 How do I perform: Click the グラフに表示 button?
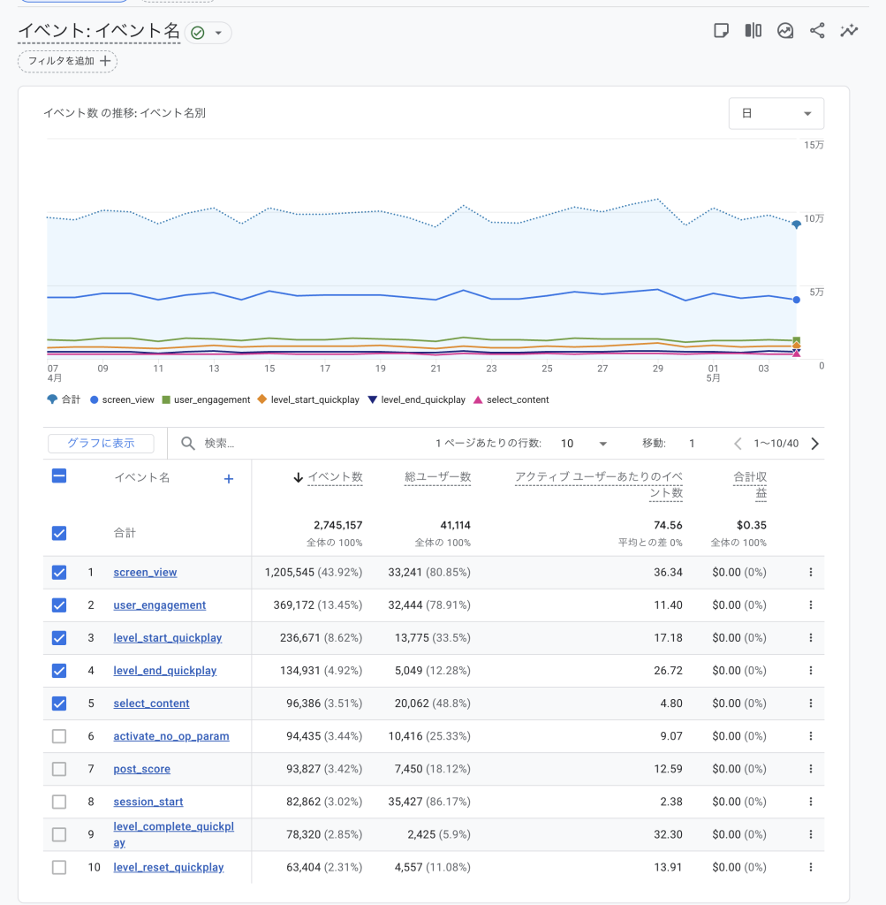click(101, 444)
